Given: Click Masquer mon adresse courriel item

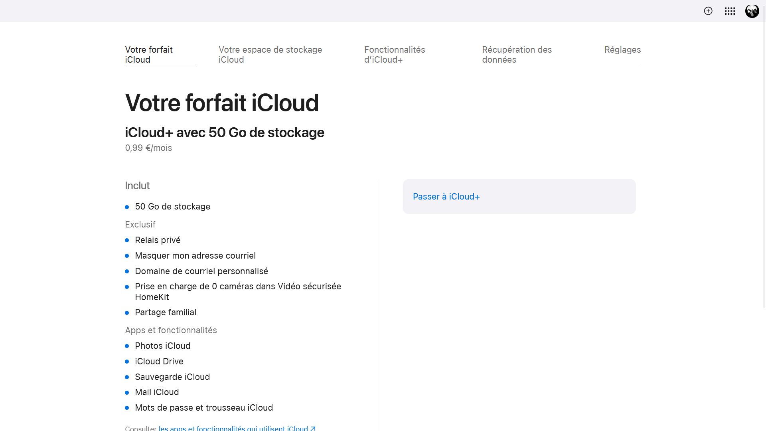Looking at the screenshot, I should [x=195, y=256].
